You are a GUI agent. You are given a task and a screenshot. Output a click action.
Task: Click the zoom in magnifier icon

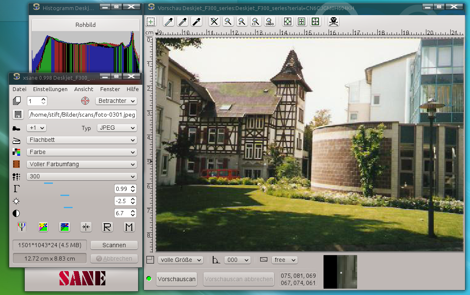click(x=241, y=21)
